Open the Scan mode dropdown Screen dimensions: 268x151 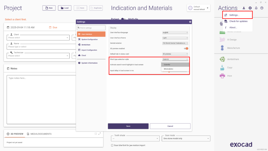point(186,138)
